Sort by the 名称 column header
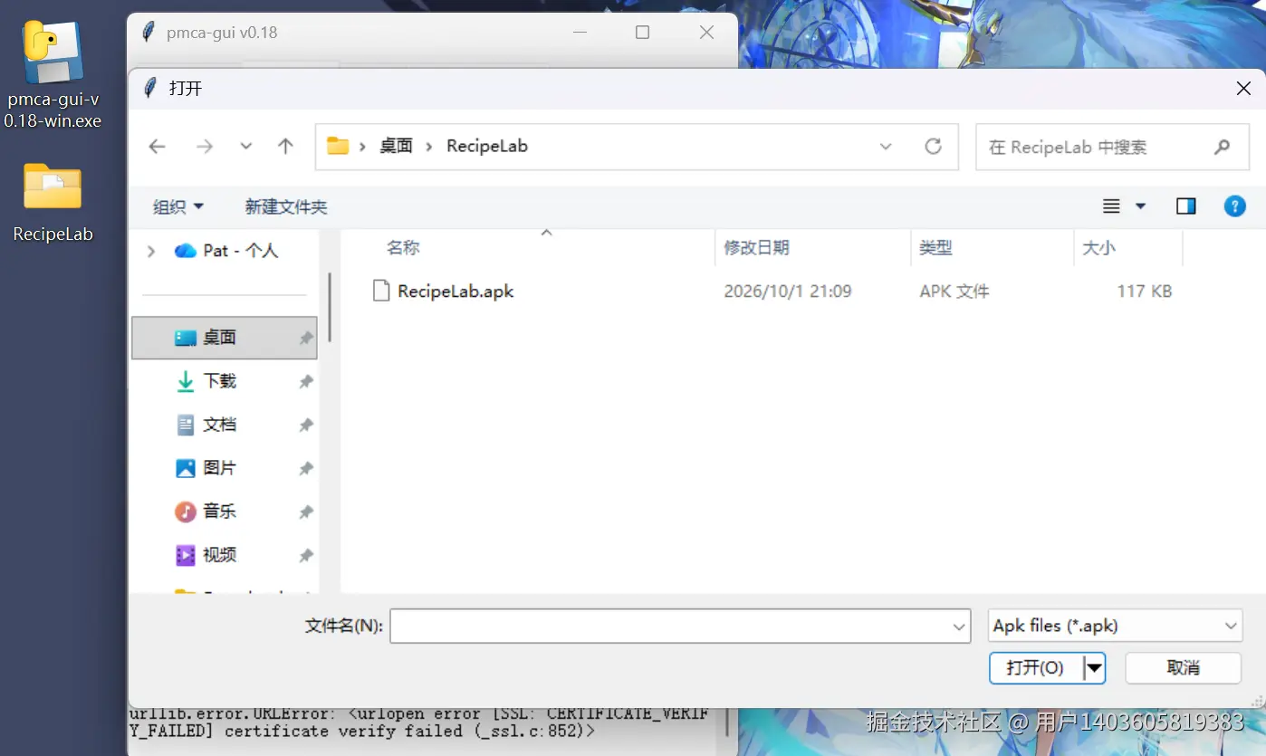This screenshot has width=1266, height=756. [403, 248]
